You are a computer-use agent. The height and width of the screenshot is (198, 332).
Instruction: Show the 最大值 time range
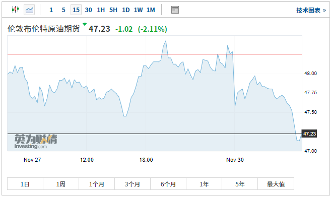point(276,184)
